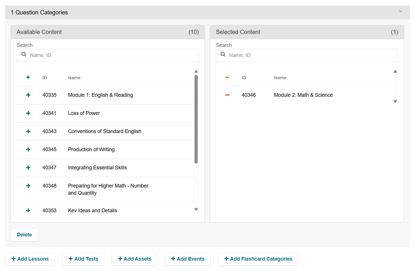The image size is (415, 271).
Task: Add Conventions of Standard English via plus
Action: tap(28, 131)
